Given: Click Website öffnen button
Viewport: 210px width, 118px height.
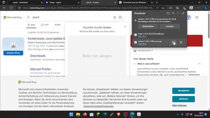Looking at the screenshot, I should (x=13, y=53).
